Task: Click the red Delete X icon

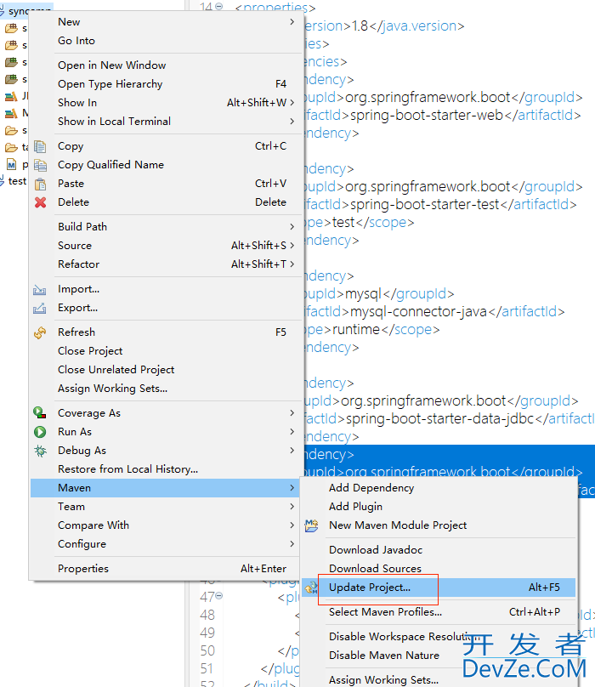Action: (x=40, y=202)
